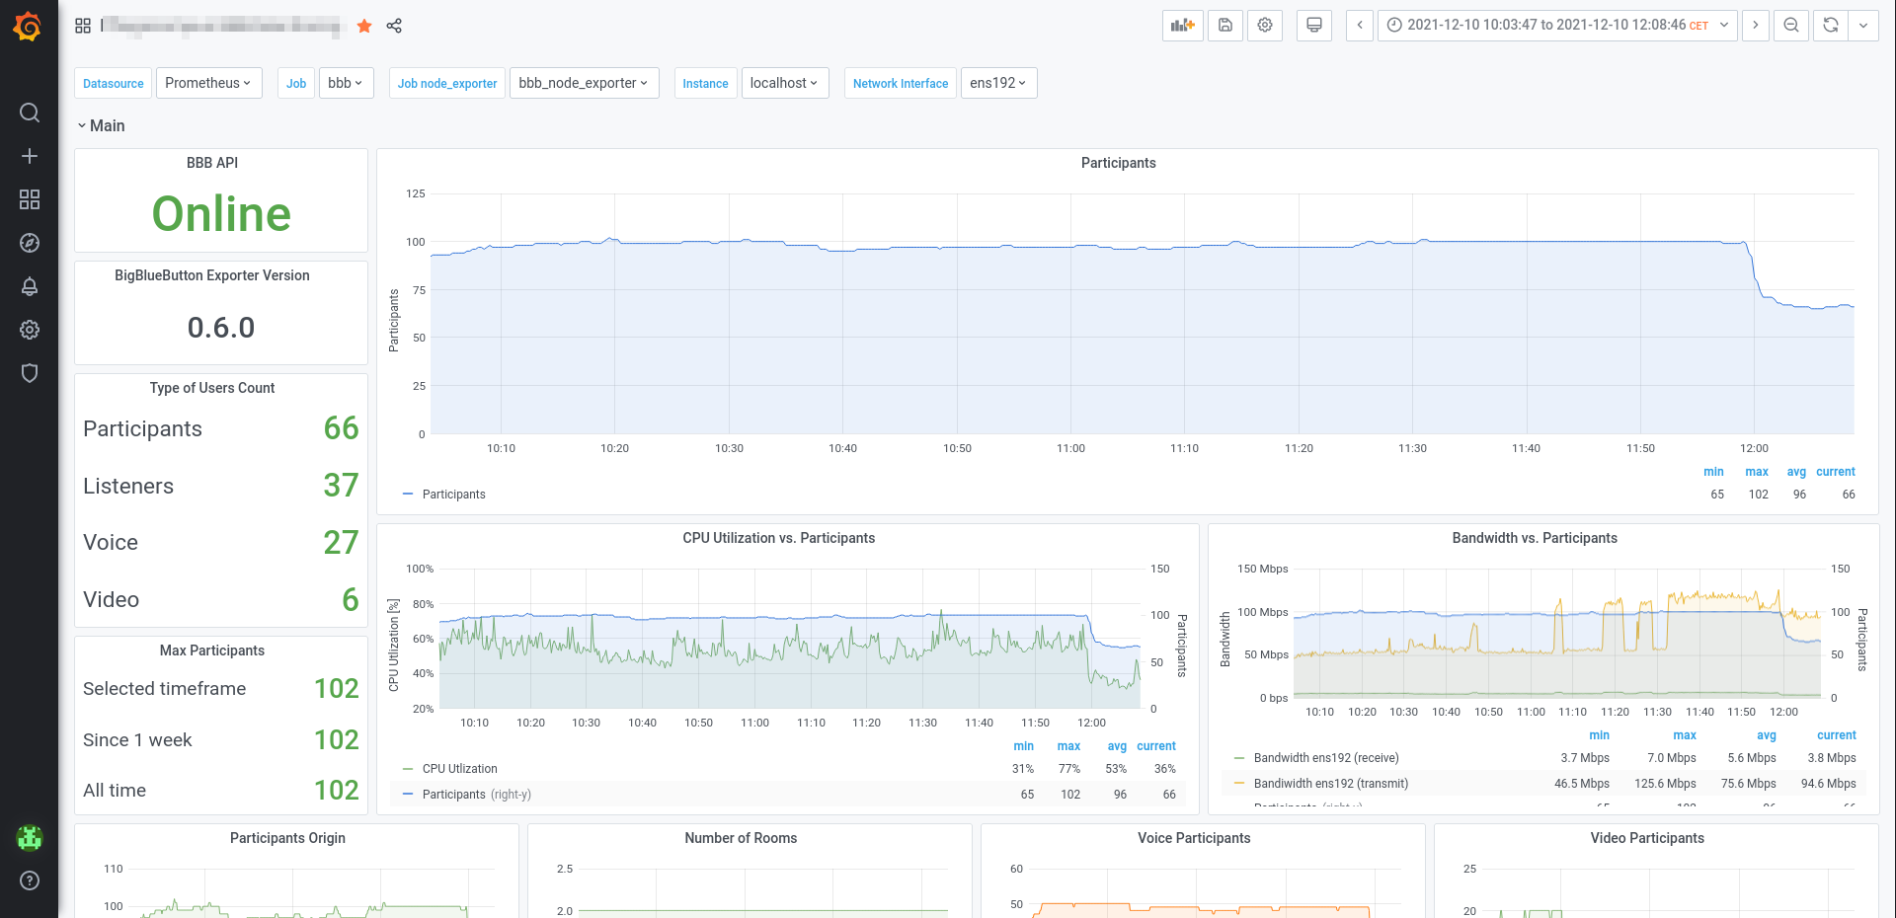Open Type of Users Count panel menu
Viewport: 1896px width, 918px height.
(x=212, y=388)
